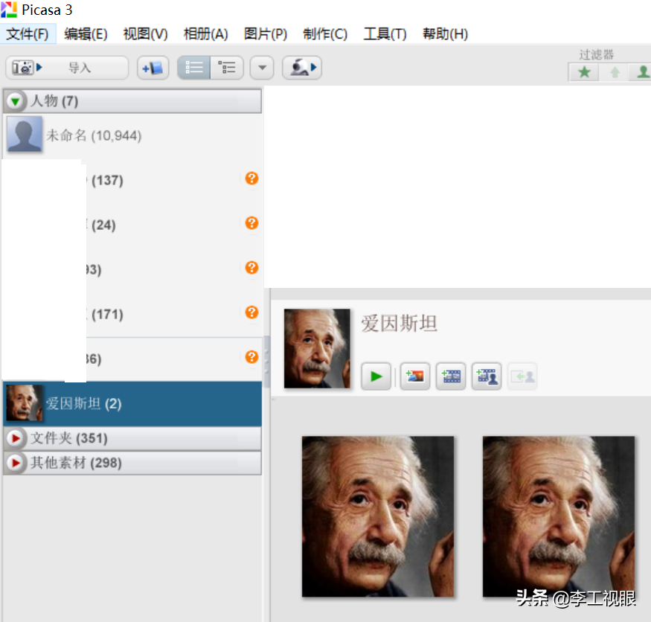Create a movie presentation from the album
Viewport: 651px width, 622px height.
(451, 376)
